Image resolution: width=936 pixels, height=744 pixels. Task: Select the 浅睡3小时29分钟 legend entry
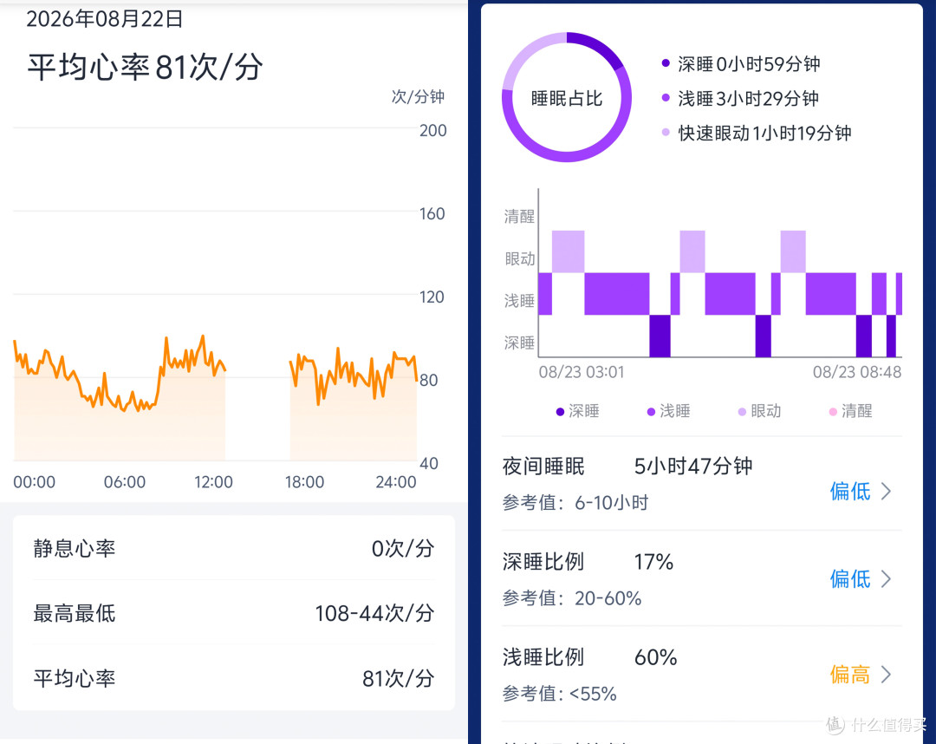[740, 99]
